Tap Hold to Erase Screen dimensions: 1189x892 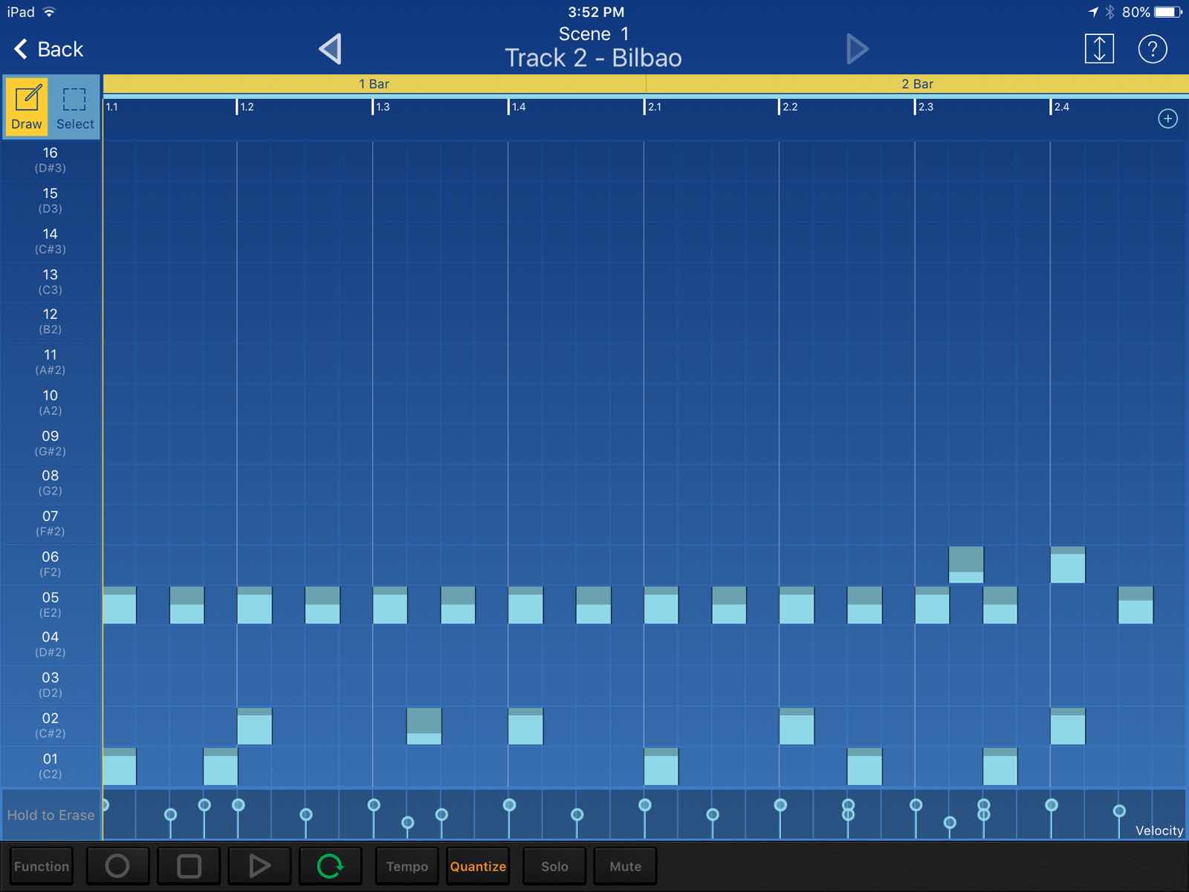(x=51, y=815)
